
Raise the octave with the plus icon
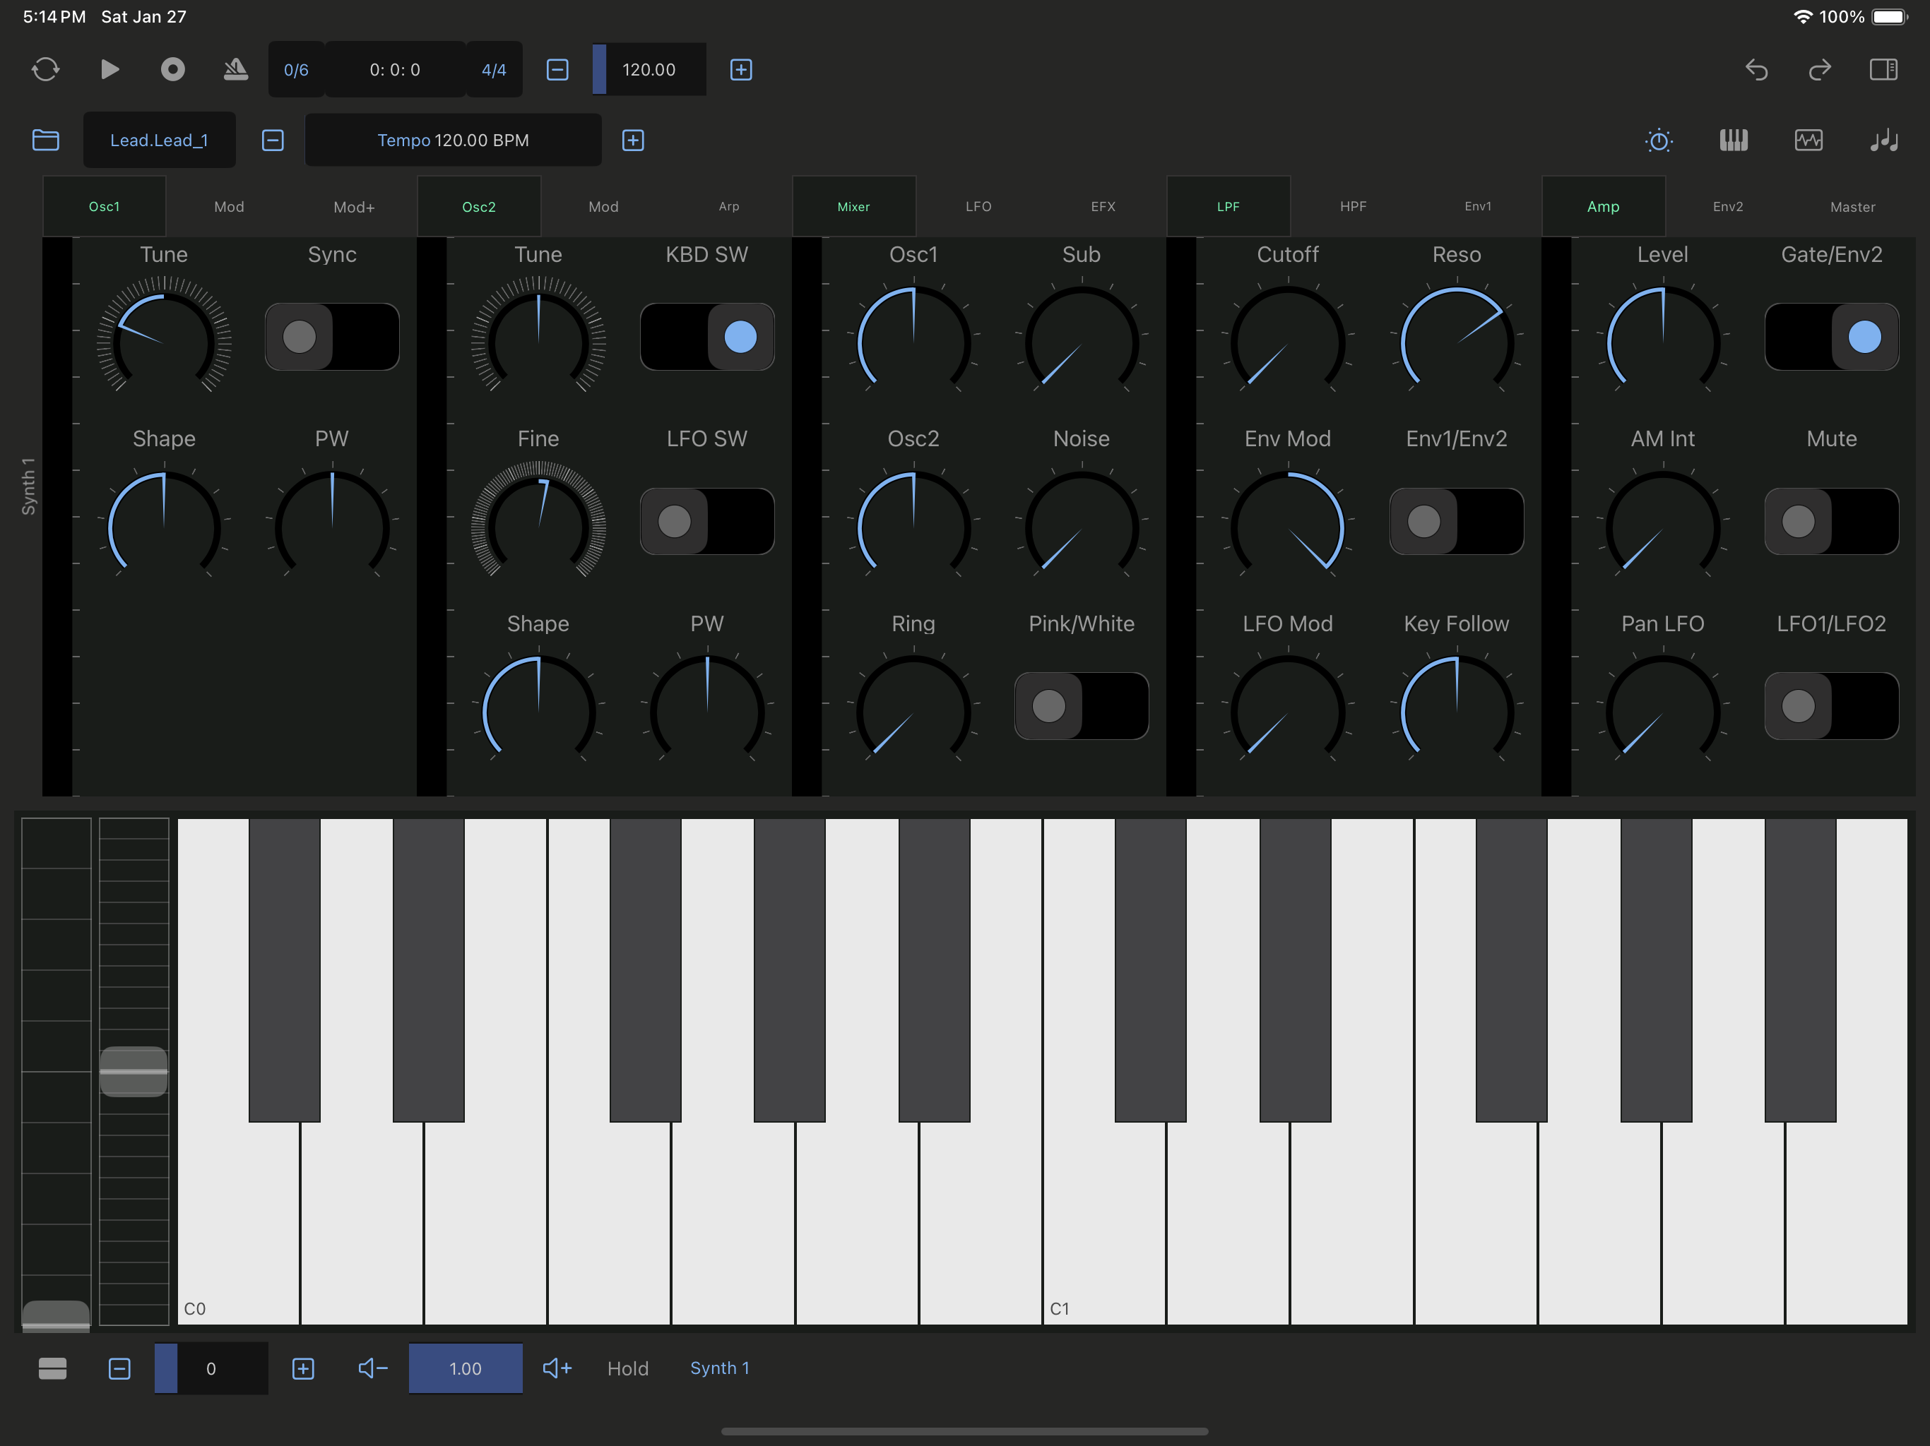point(303,1368)
